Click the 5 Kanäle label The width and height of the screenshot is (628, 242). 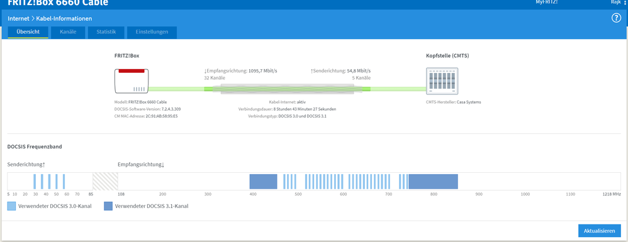(x=361, y=78)
